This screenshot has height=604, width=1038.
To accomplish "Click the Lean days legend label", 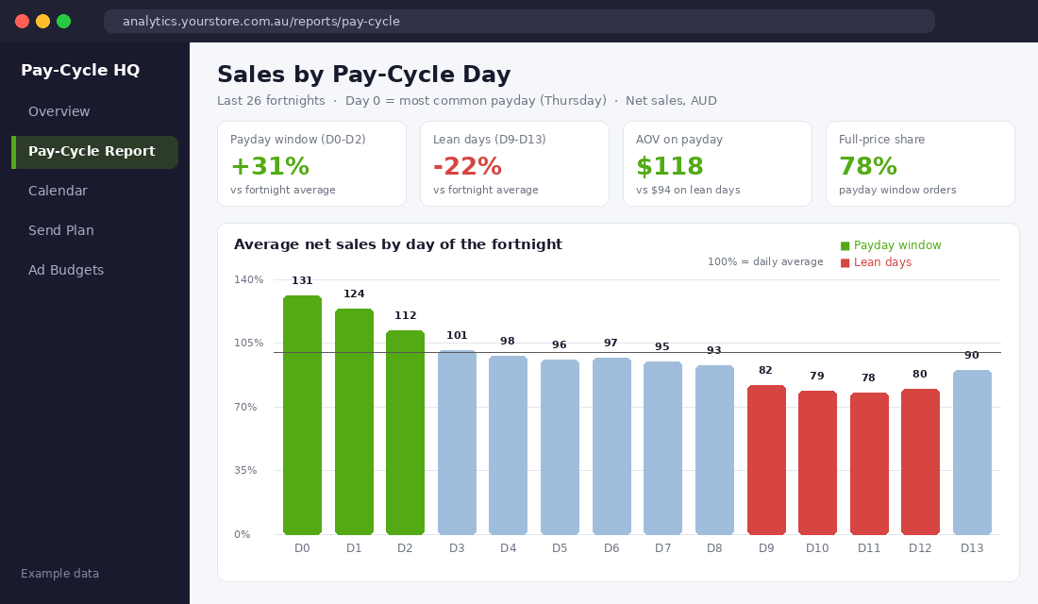I will pos(882,262).
